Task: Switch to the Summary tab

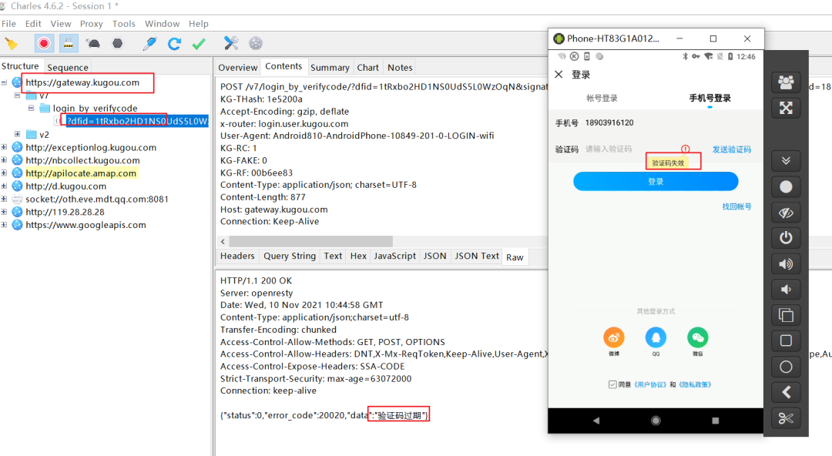Action: (330, 68)
